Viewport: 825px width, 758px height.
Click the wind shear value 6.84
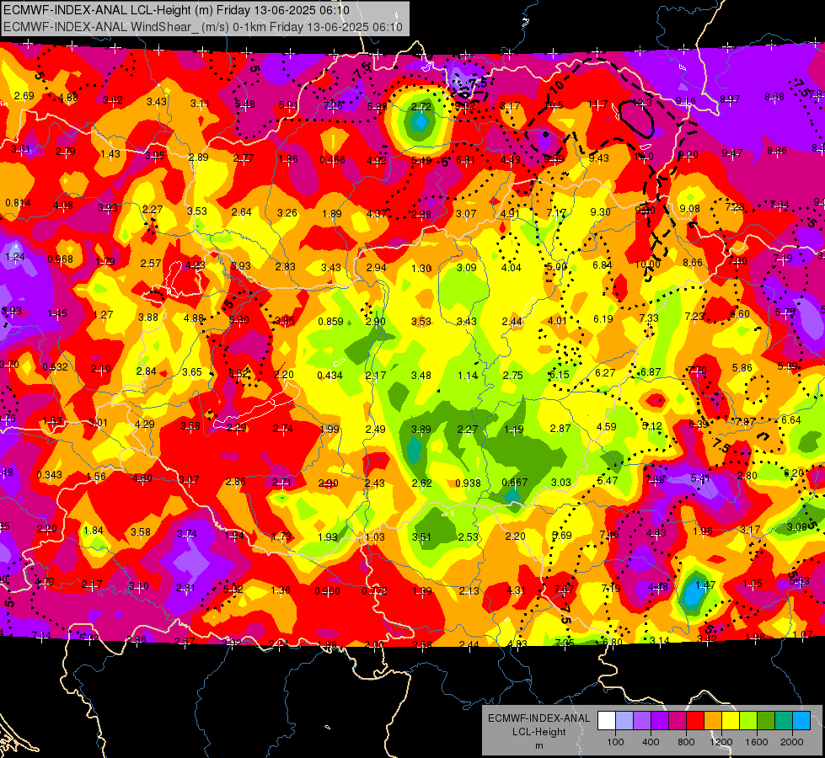tap(602, 264)
